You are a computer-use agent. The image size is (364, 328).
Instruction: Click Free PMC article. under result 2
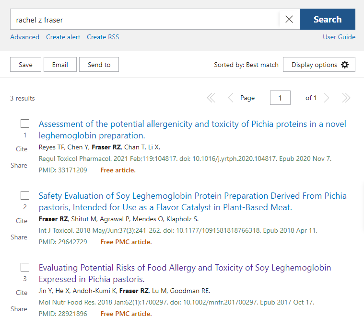[x=126, y=242]
